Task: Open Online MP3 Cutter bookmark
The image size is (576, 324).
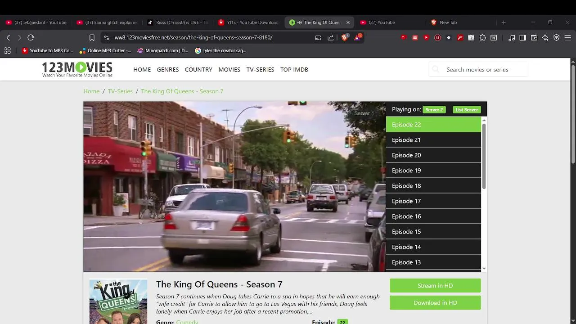Action: [105, 50]
